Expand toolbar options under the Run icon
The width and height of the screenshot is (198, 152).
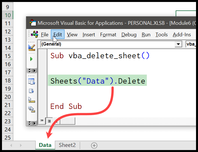(x=31, y=71)
